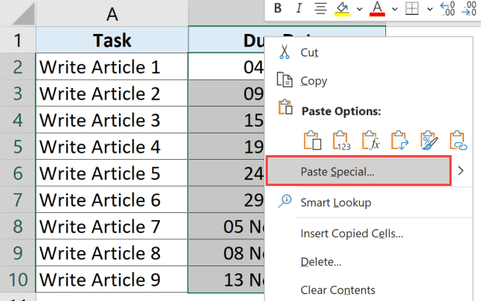Apply center alignment from mini toolbar
Image resolution: width=481 pixels, height=301 pixels.
(320, 8)
